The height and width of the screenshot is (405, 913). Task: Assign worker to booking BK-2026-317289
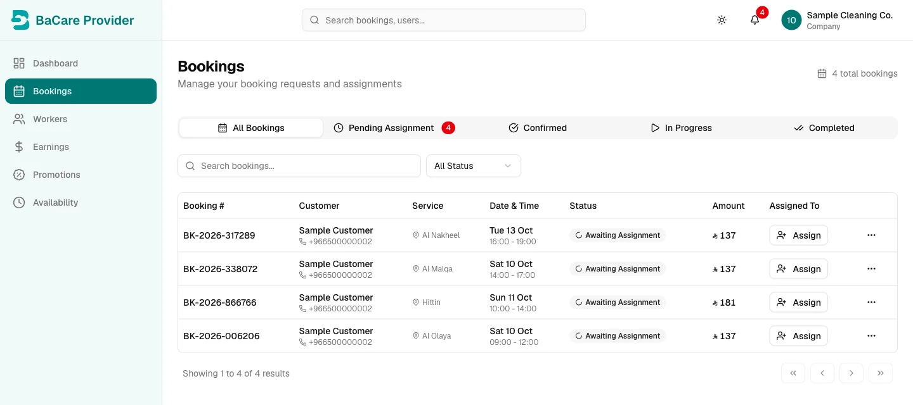coord(799,235)
